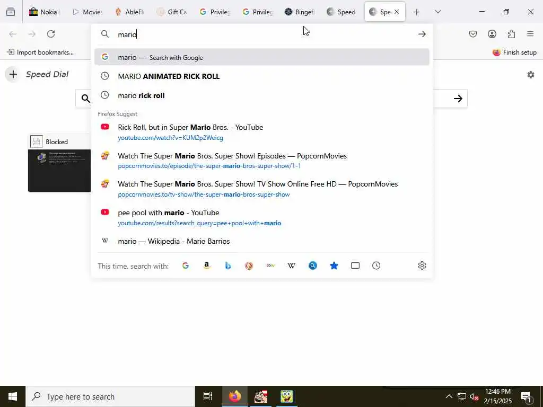Click the Windows taskbar search box
543x407 pixels.
click(x=110, y=396)
